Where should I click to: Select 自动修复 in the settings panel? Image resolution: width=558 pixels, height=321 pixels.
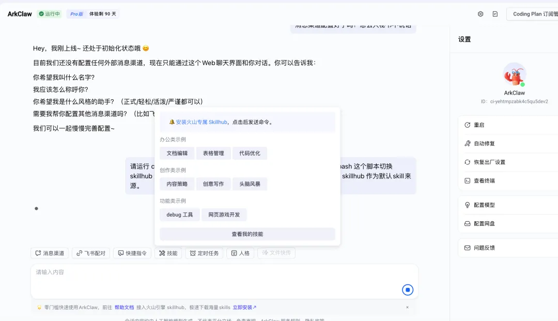(509, 143)
